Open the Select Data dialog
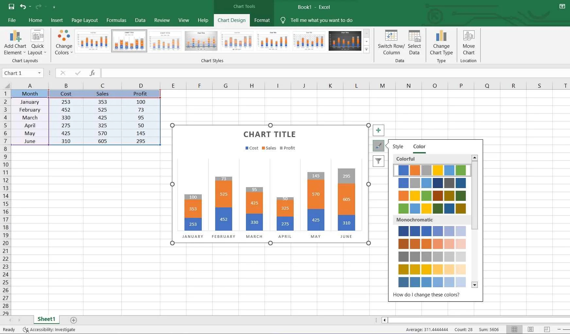 point(414,42)
